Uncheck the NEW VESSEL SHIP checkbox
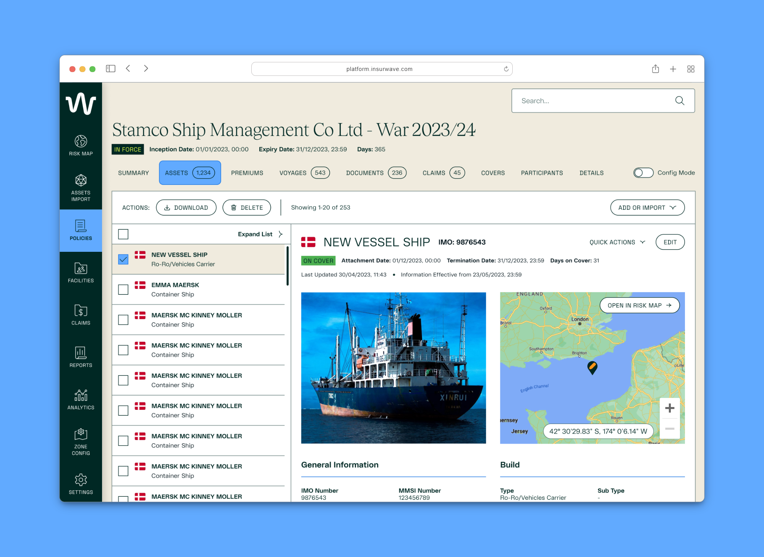Image resolution: width=764 pixels, height=557 pixels. coord(123,259)
